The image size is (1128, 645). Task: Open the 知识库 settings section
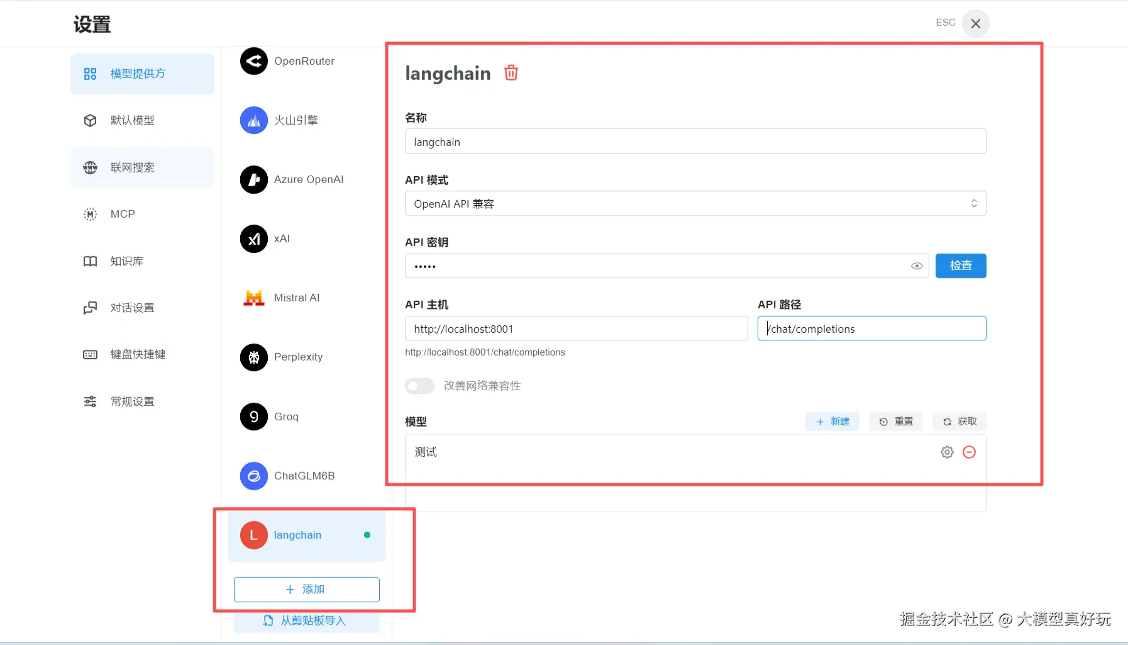[x=142, y=261]
